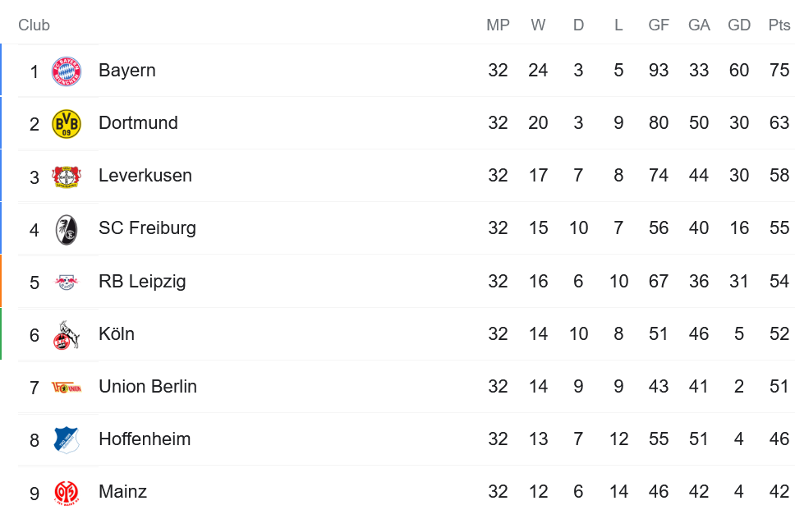Click the Hoffenheim blue crest
This screenshot has width=795, height=510.
(67, 439)
